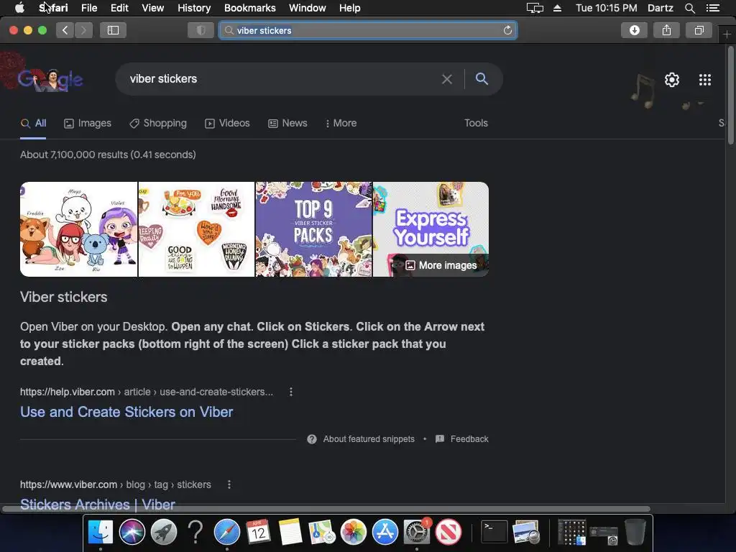The image size is (736, 552).
Task: Open Trash in the dock
Action: point(635,532)
